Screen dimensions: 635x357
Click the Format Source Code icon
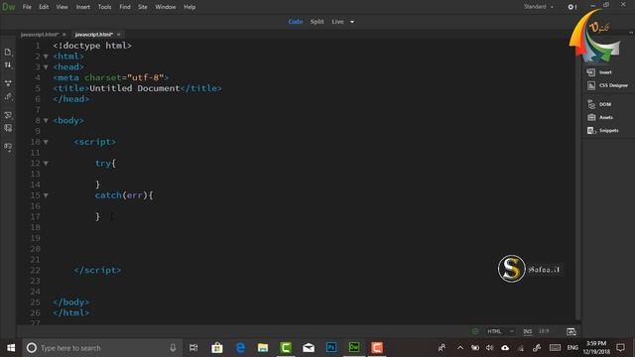pos(8,115)
